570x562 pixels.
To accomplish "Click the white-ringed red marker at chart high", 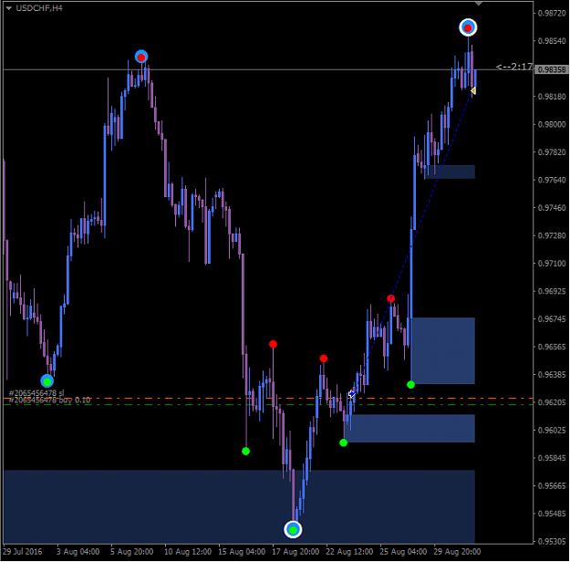I will (468, 27).
